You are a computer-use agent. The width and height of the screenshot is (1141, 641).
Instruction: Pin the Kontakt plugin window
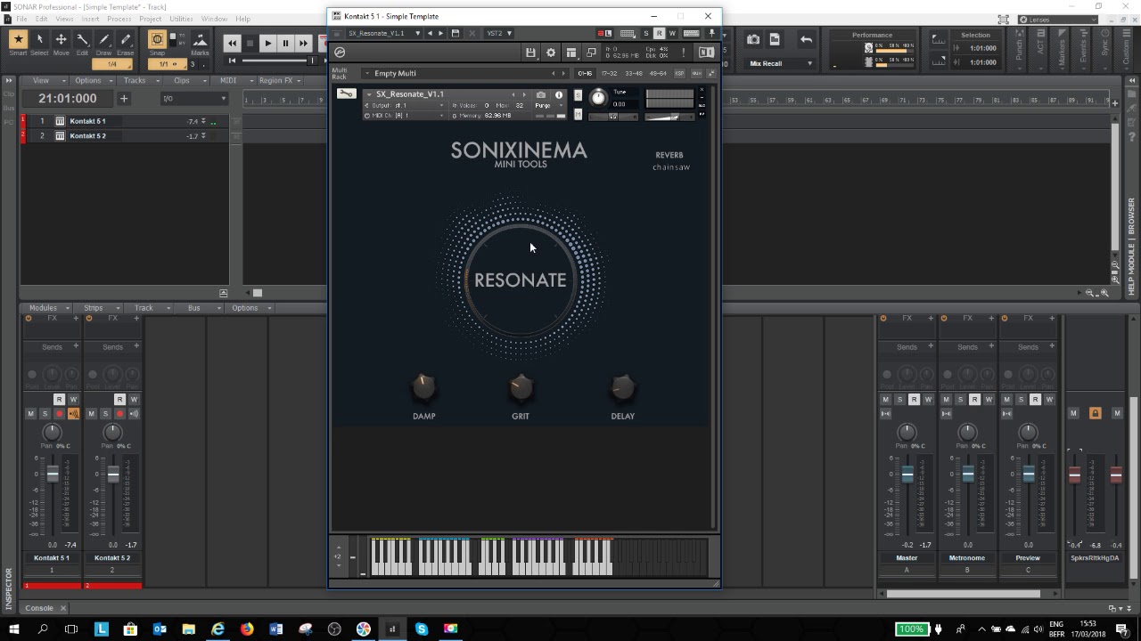(x=711, y=33)
